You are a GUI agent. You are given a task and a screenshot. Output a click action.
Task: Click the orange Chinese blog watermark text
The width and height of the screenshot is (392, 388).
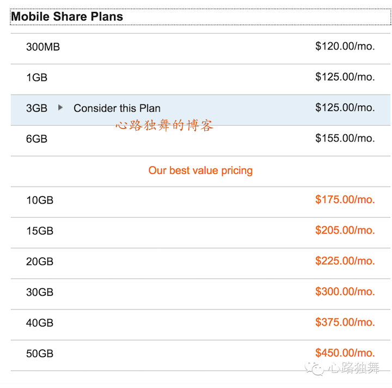(x=164, y=125)
